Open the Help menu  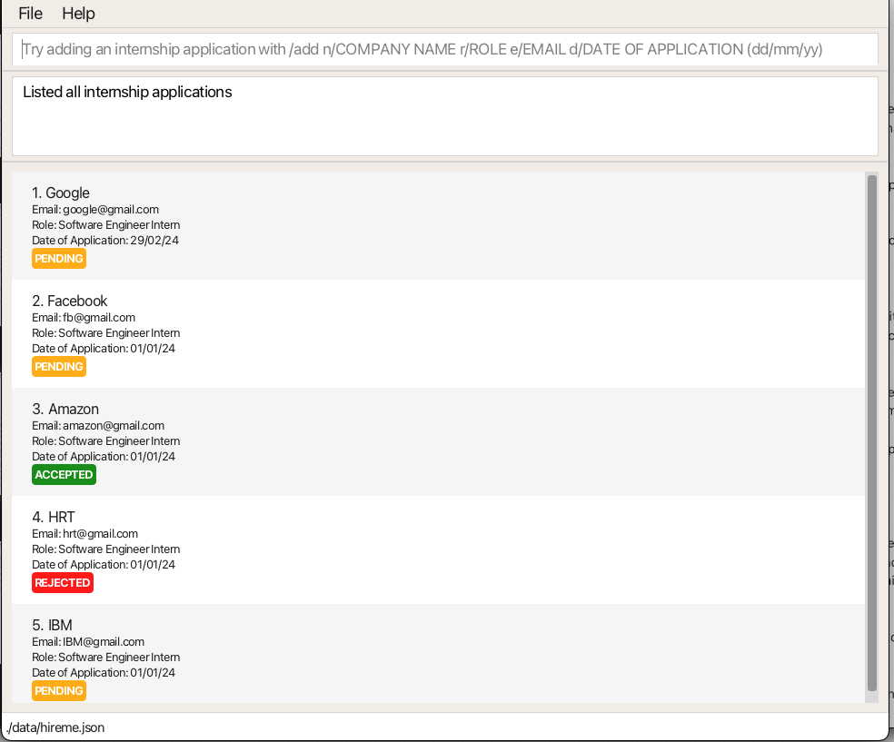(x=78, y=13)
